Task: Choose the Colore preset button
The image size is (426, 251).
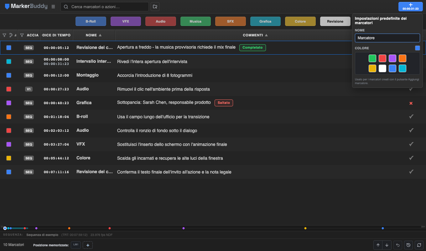Action: [300, 21]
